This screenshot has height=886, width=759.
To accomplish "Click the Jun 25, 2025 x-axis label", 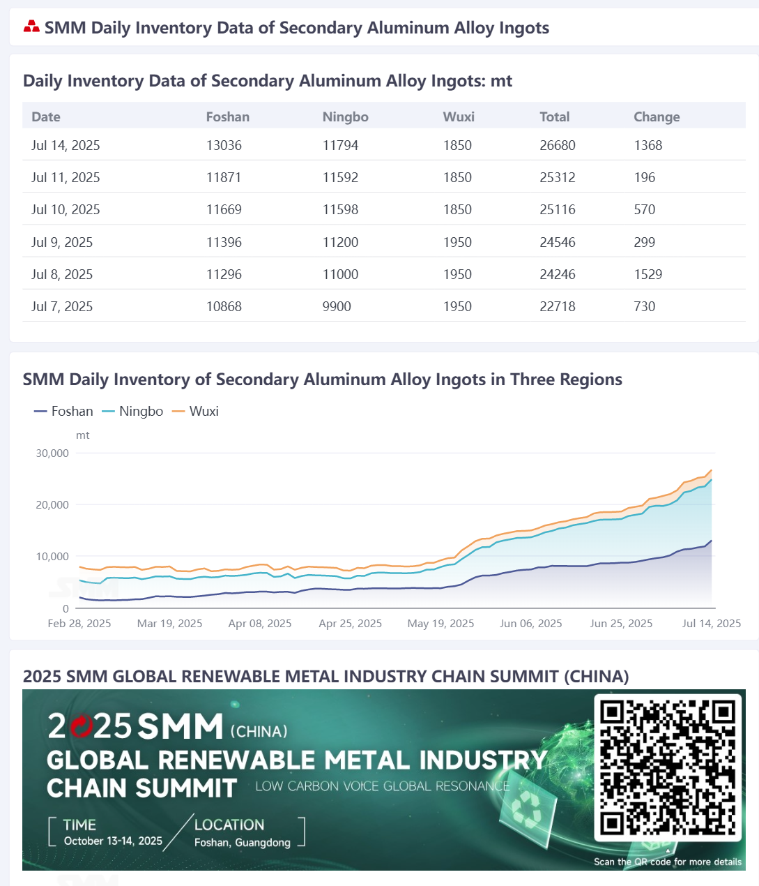I will 621,623.
